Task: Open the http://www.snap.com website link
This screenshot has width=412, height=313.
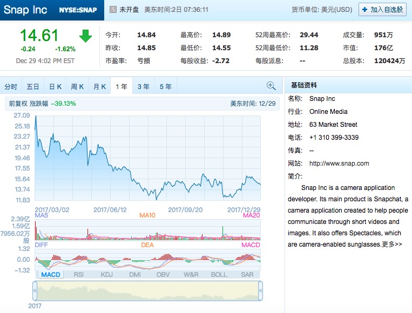Action: (x=339, y=164)
